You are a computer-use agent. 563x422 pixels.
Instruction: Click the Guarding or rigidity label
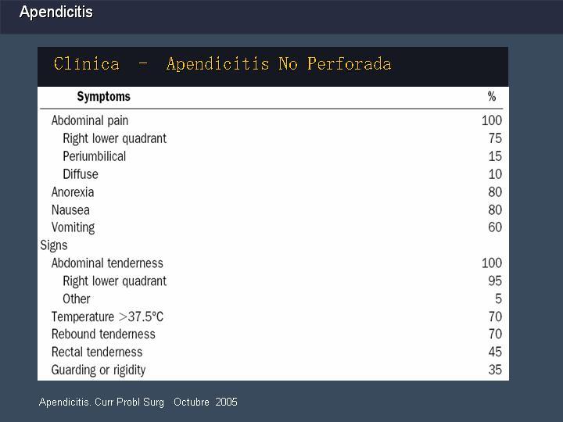click(x=99, y=370)
